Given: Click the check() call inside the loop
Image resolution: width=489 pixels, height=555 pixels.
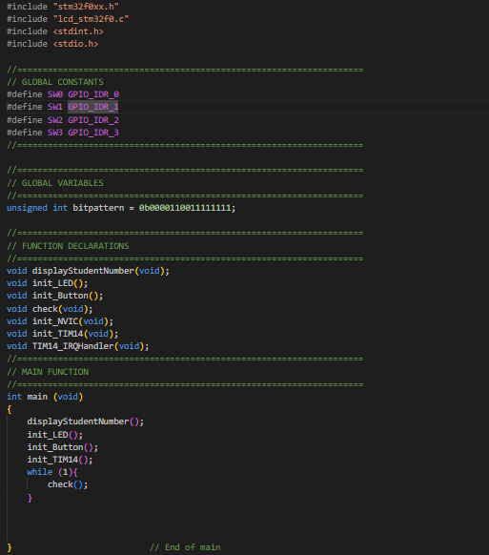Looking at the screenshot, I should (68, 484).
